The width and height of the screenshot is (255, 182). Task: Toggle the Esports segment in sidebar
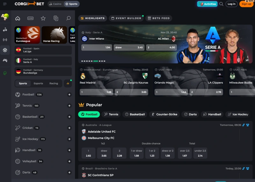tap(38, 83)
